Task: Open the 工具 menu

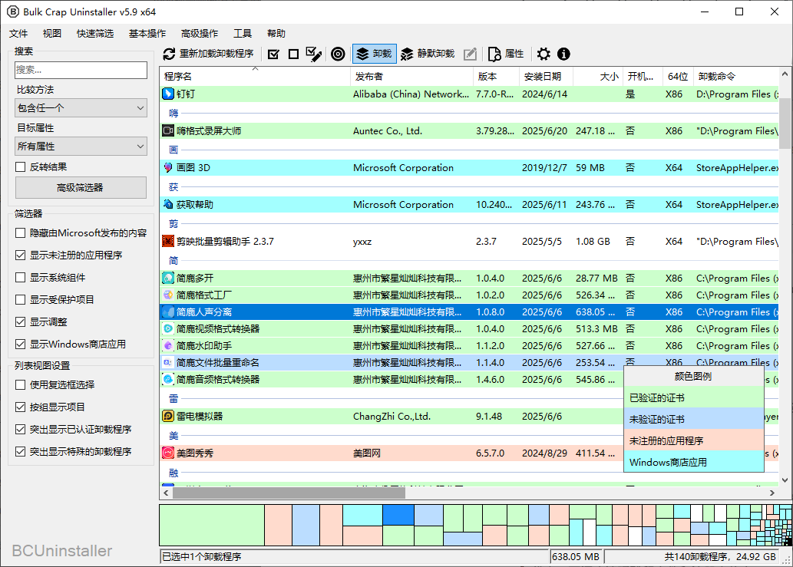Action: click(x=243, y=33)
